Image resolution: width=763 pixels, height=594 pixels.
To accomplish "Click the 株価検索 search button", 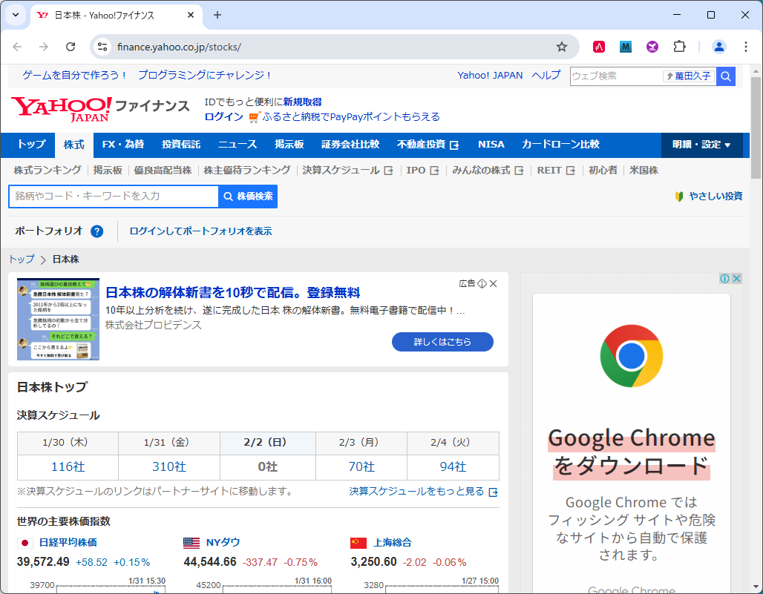I will tap(248, 197).
